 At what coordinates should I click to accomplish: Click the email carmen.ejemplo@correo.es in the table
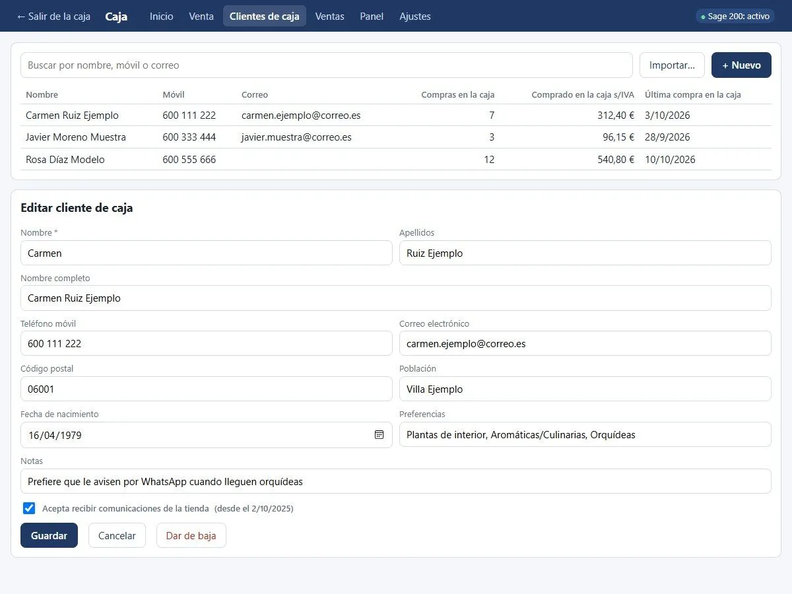pos(301,115)
